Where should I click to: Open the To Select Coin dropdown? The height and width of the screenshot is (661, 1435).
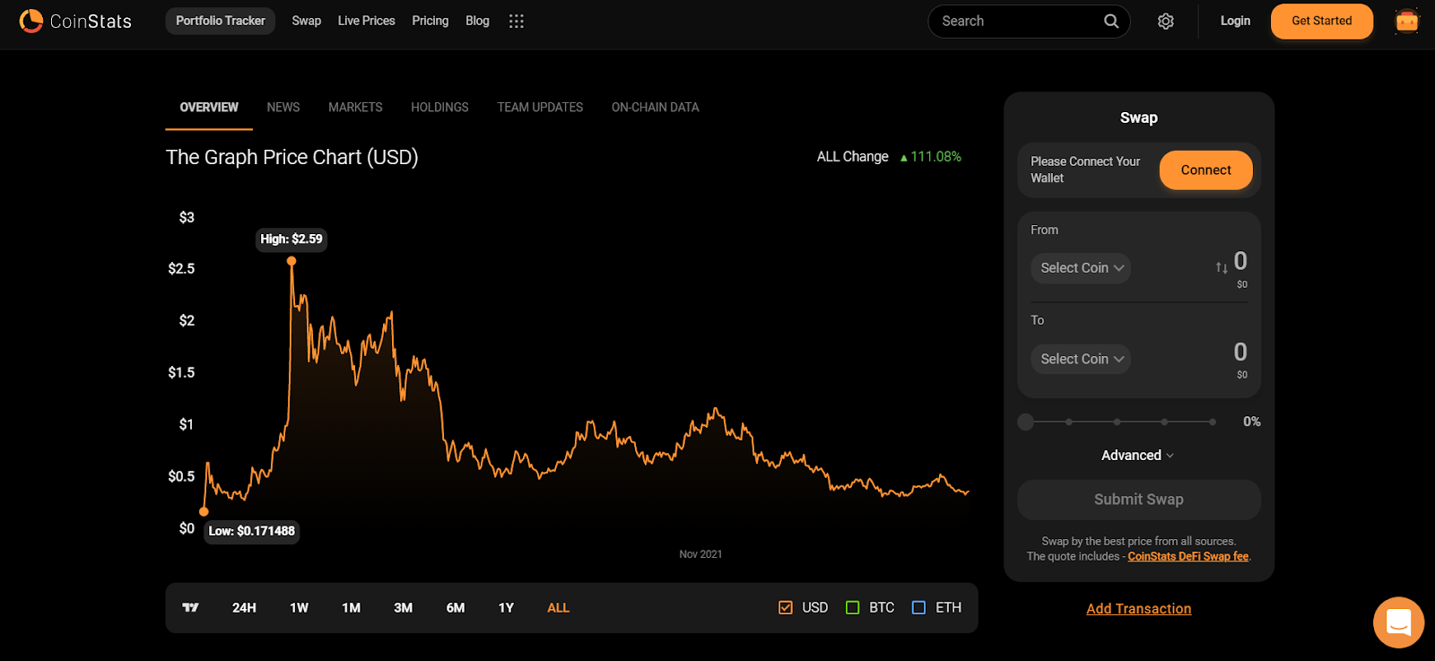click(x=1081, y=359)
